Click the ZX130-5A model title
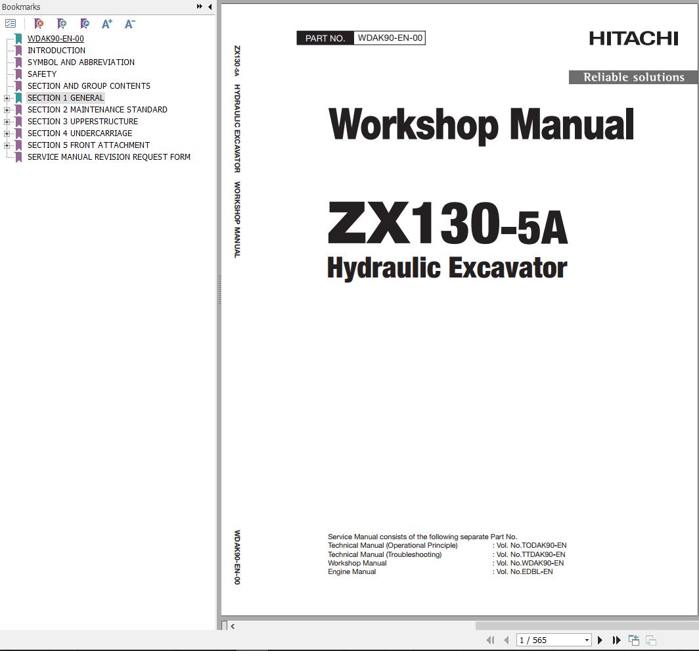Screen dimensions: 699x651 click(x=447, y=222)
